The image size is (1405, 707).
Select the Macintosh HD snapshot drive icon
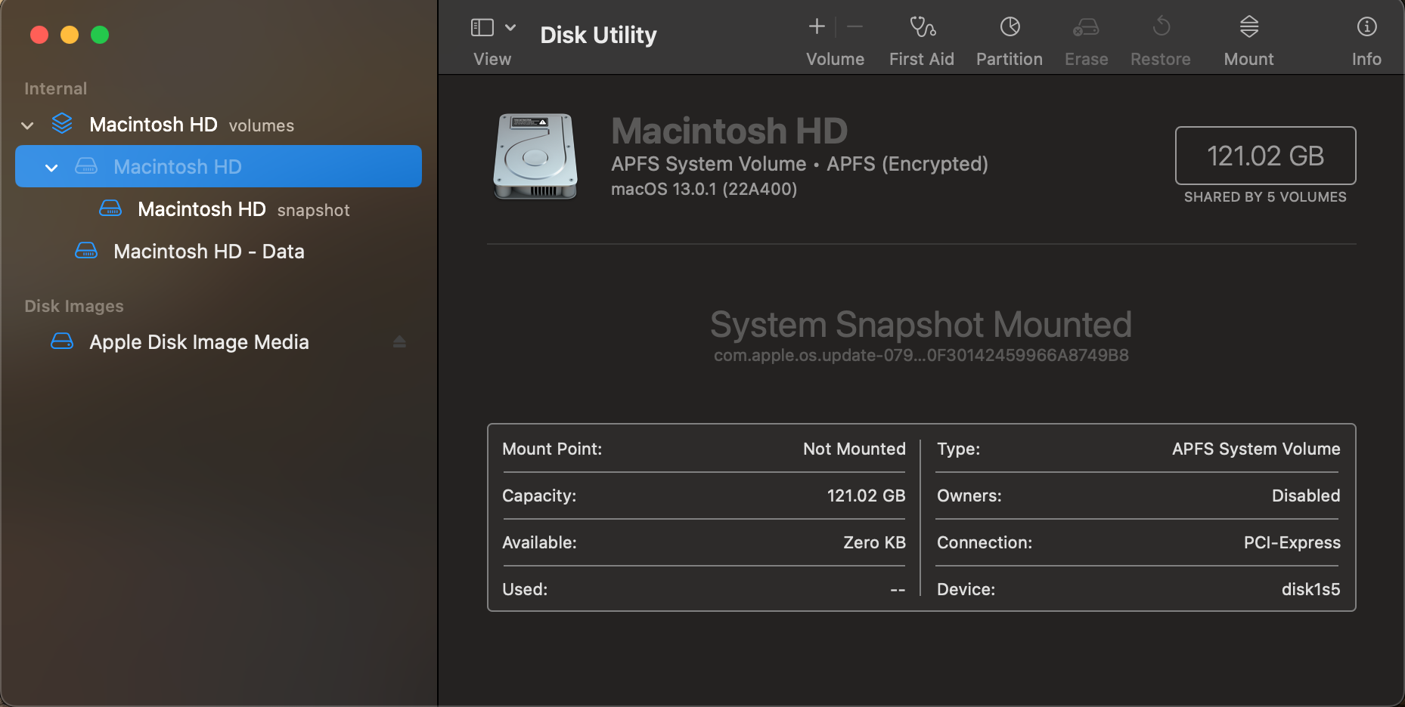(x=110, y=208)
